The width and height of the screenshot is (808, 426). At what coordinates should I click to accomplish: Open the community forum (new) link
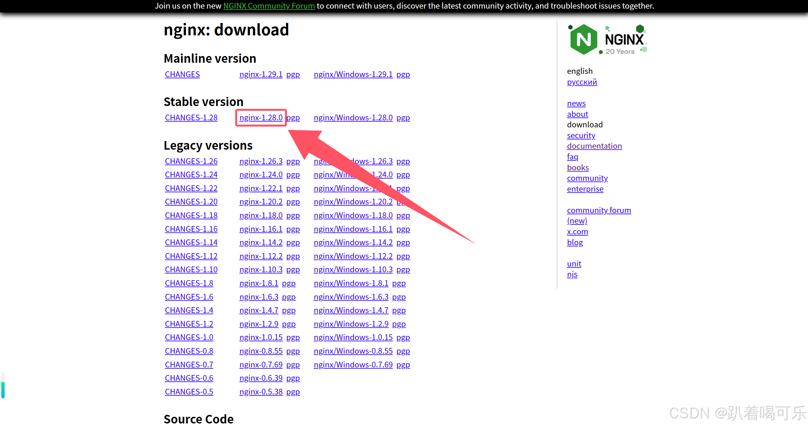pyautogui.click(x=599, y=210)
